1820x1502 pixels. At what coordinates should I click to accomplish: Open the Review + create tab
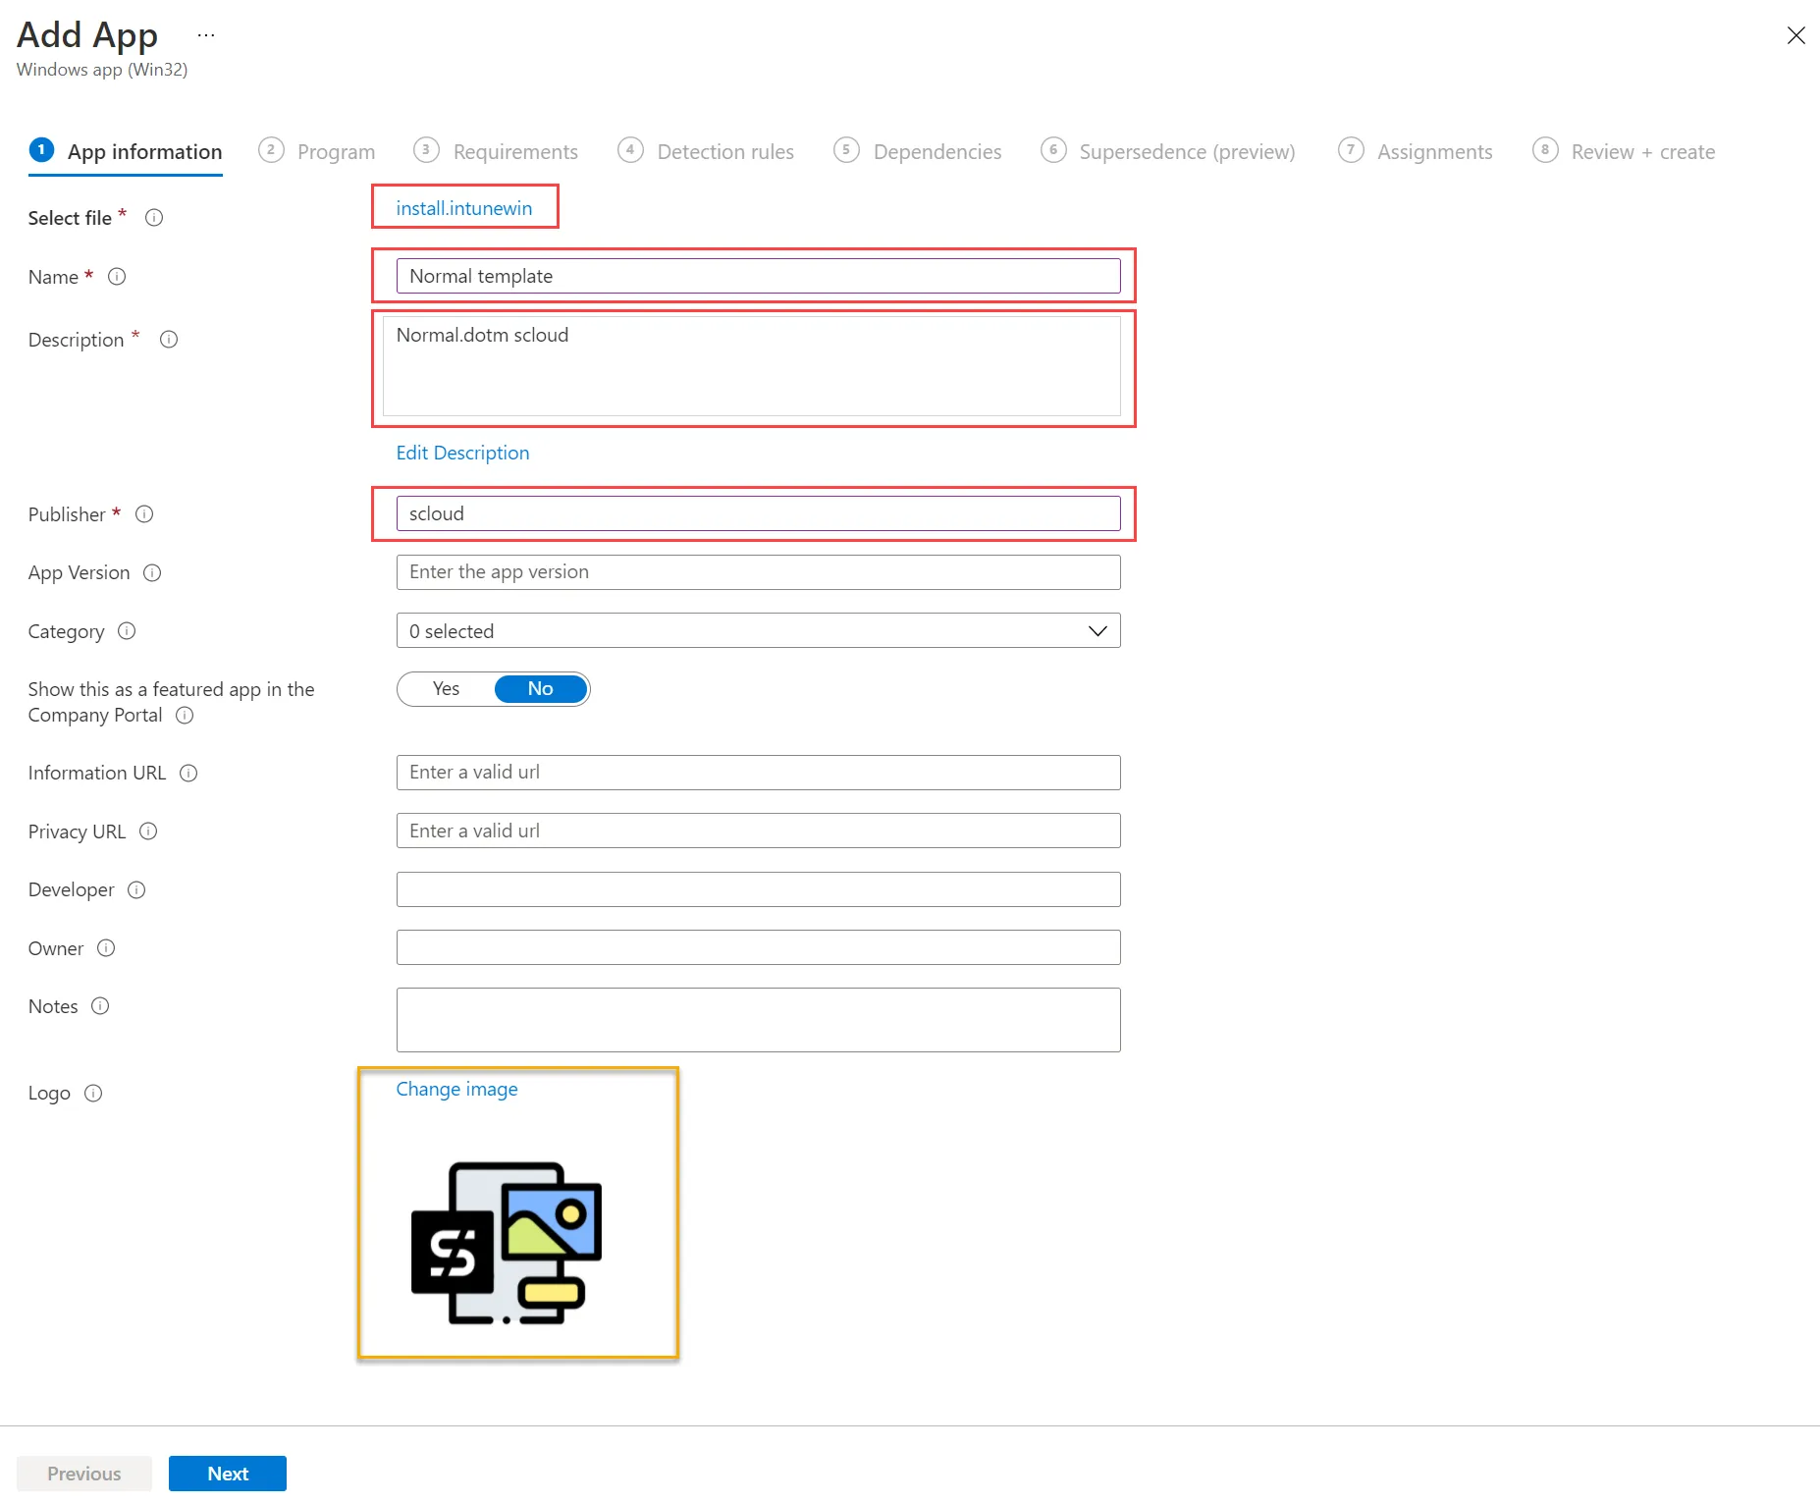(x=1624, y=151)
